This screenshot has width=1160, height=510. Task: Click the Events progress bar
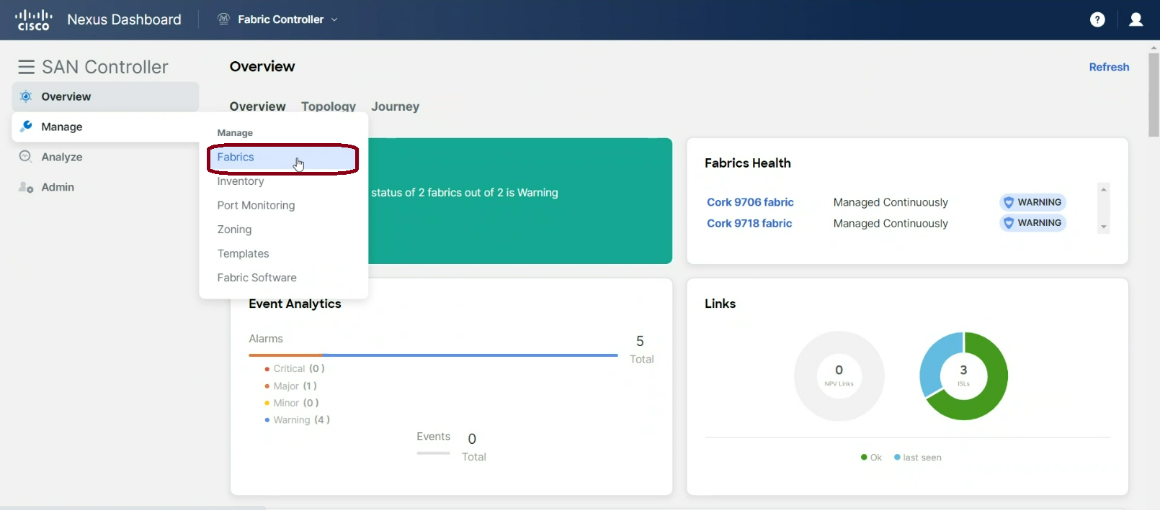[433, 453]
